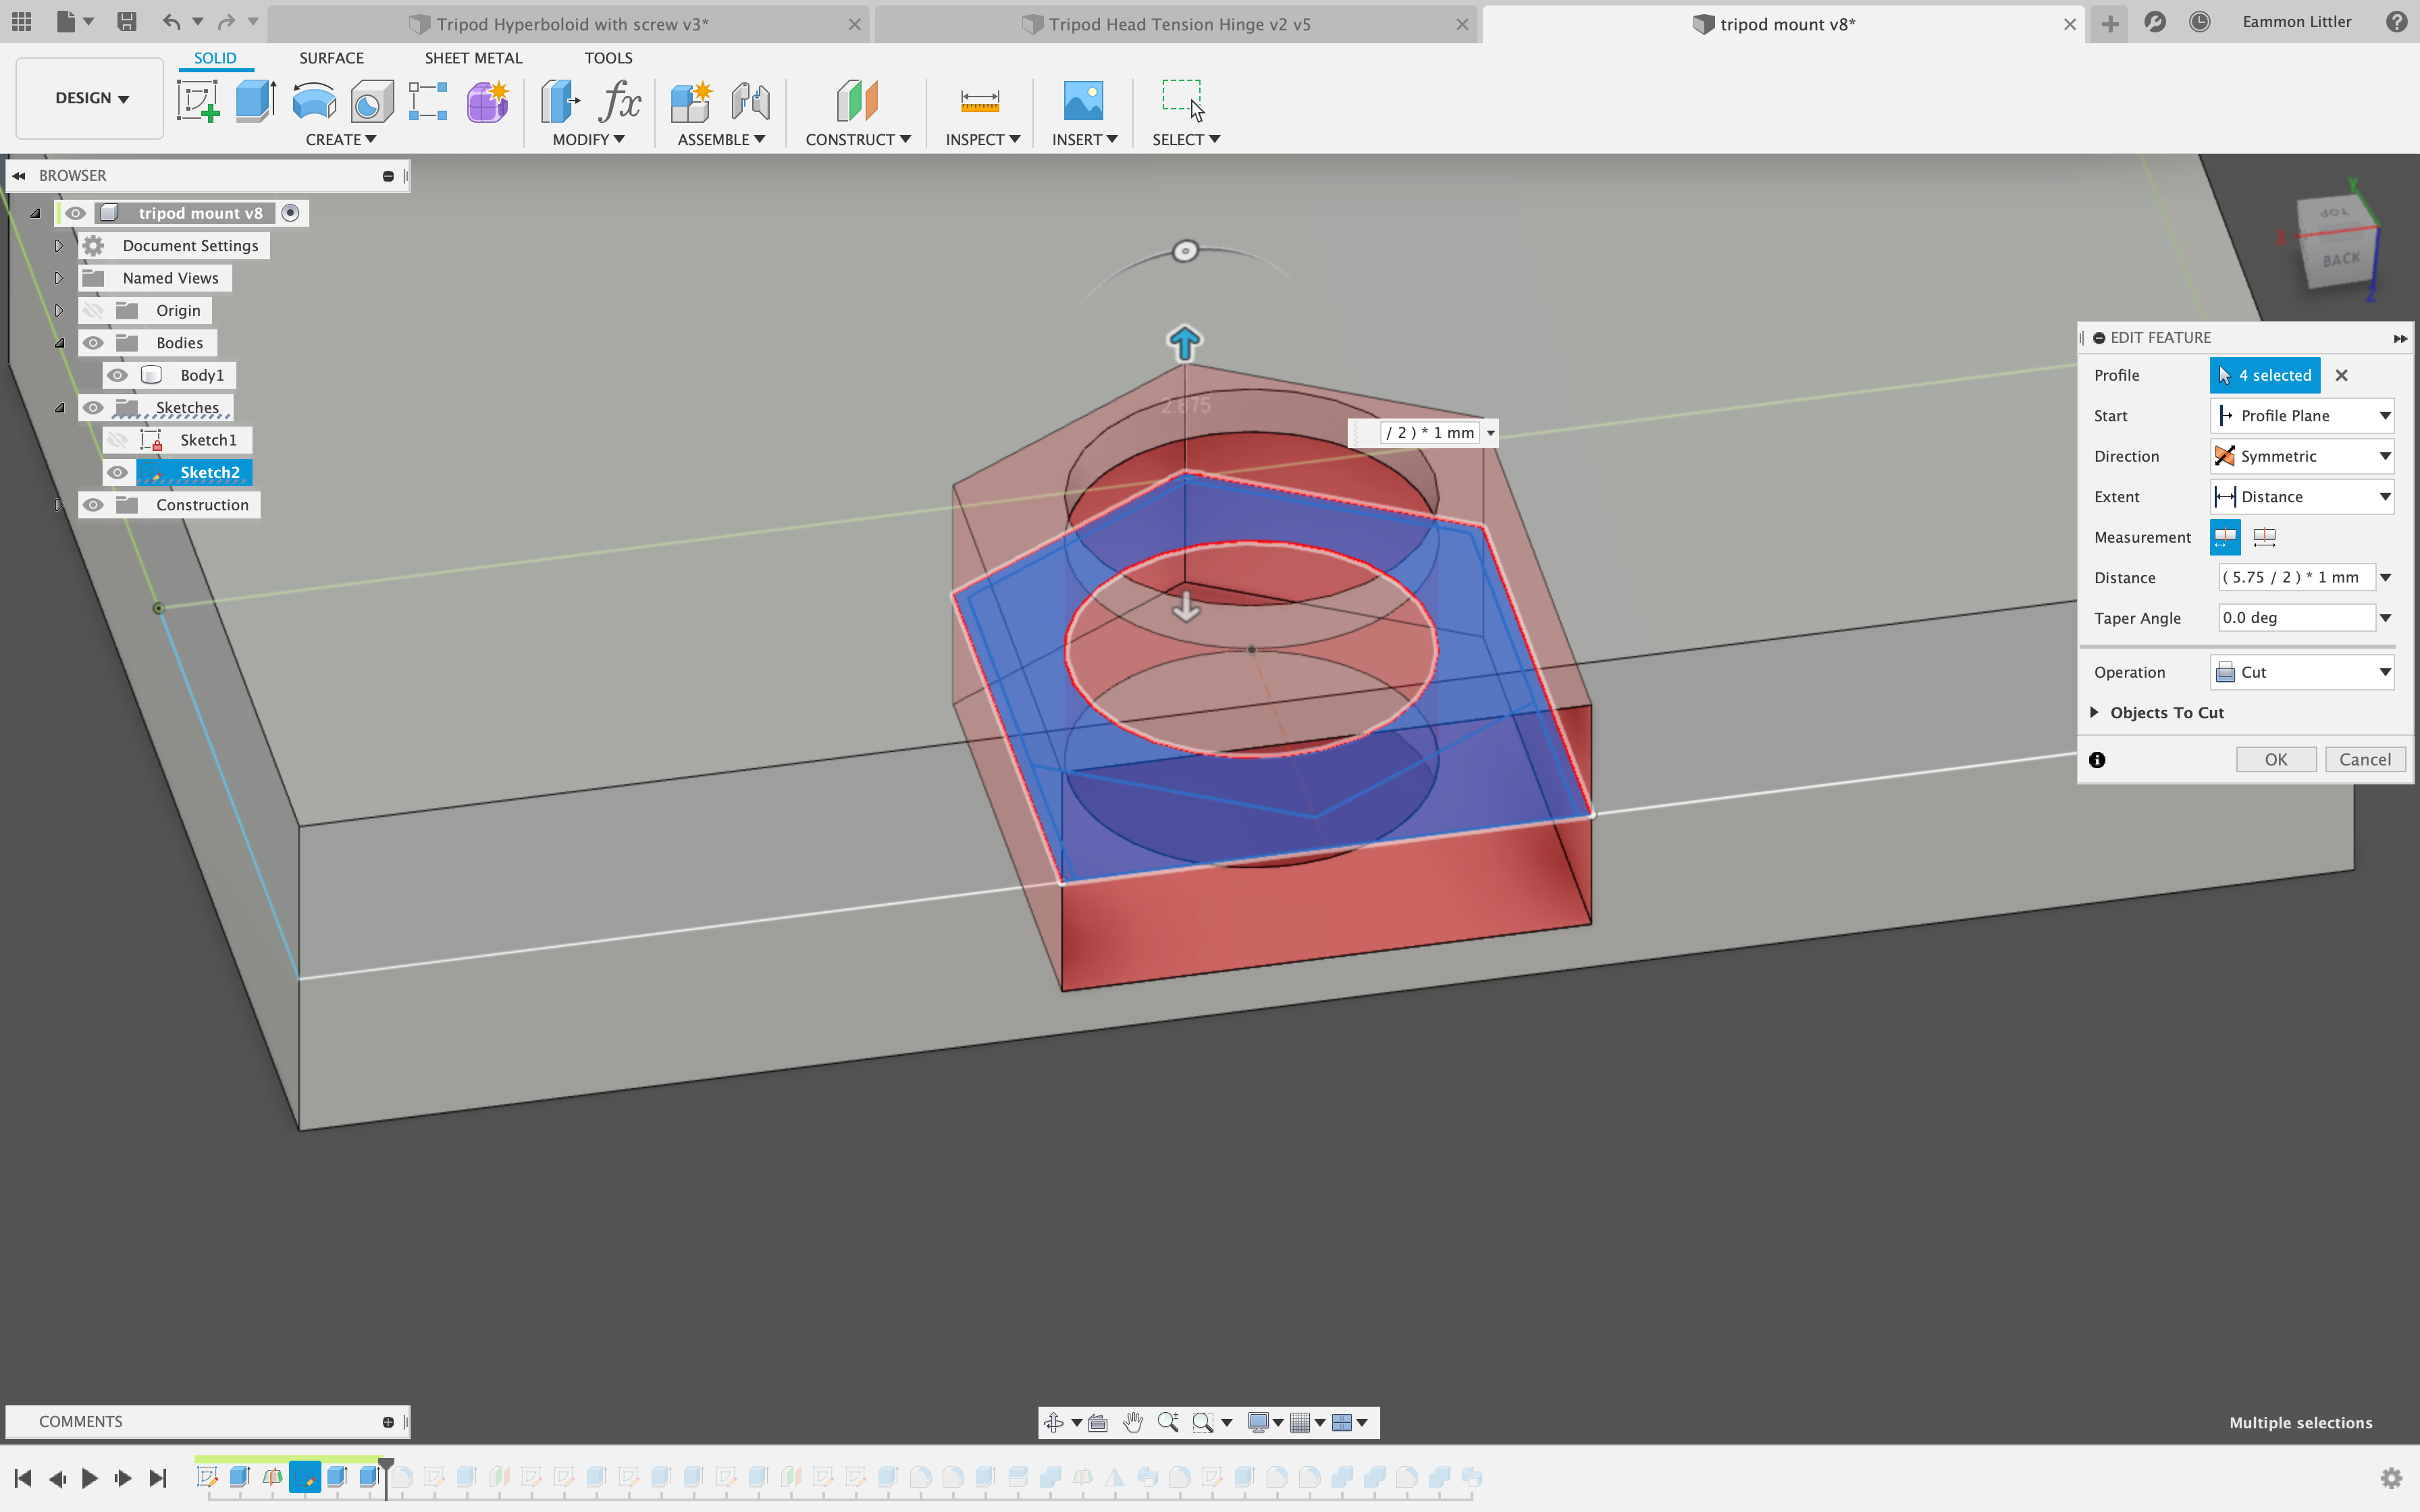The width and height of the screenshot is (2420, 1512).
Task: Click Cancel button to dismiss Edit Feature
Action: (x=2363, y=758)
